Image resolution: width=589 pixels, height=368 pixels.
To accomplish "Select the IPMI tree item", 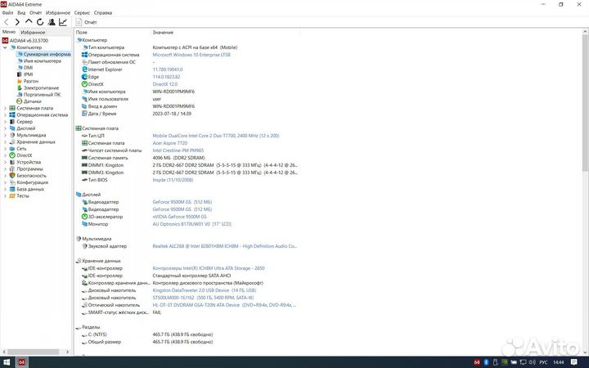I will click(x=25, y=74).
